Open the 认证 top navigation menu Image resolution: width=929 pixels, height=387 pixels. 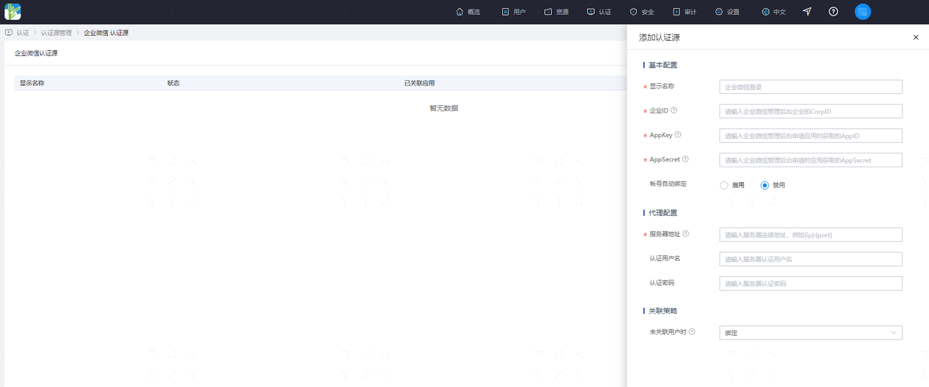(599, 12)
